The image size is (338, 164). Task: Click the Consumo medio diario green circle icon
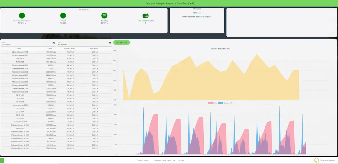pos(22,16)
